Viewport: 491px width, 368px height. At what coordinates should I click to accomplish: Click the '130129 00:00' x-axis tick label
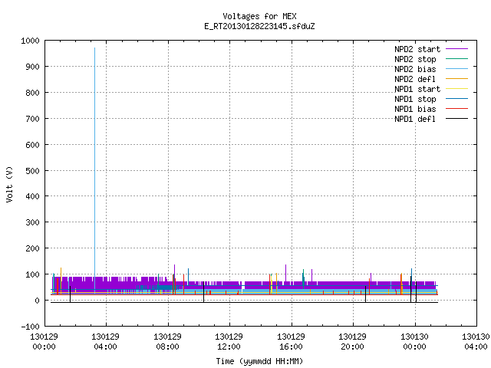44,341
